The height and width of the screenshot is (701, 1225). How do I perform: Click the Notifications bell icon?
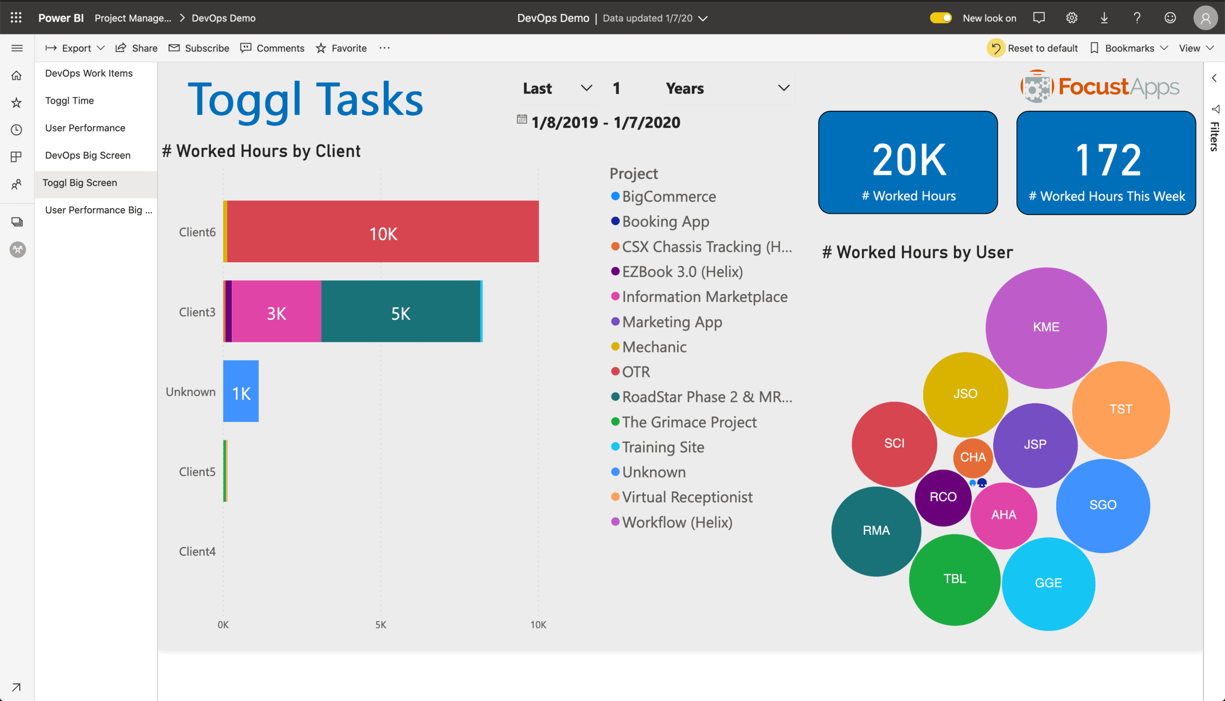pyautogui.click(x=1039, y=17)
